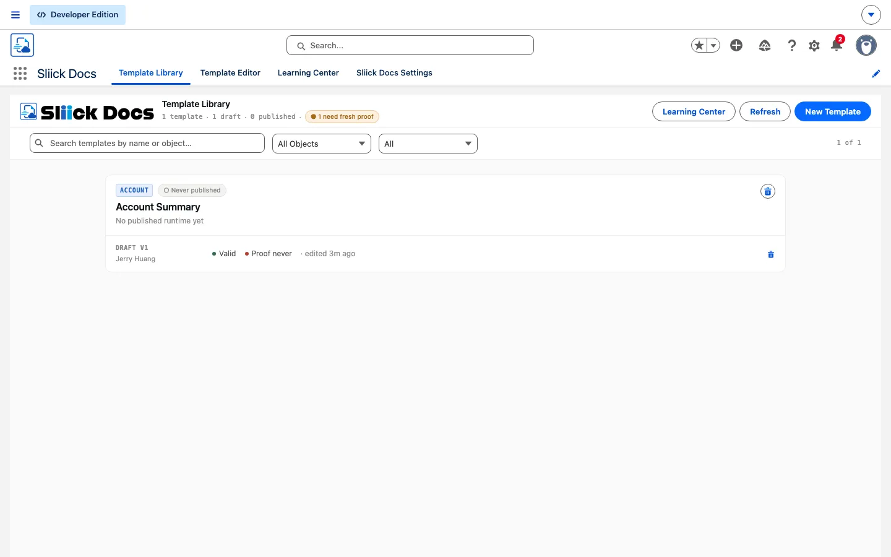
Task: Open the All status filter dropdown
Action: (x=428, y=144)
